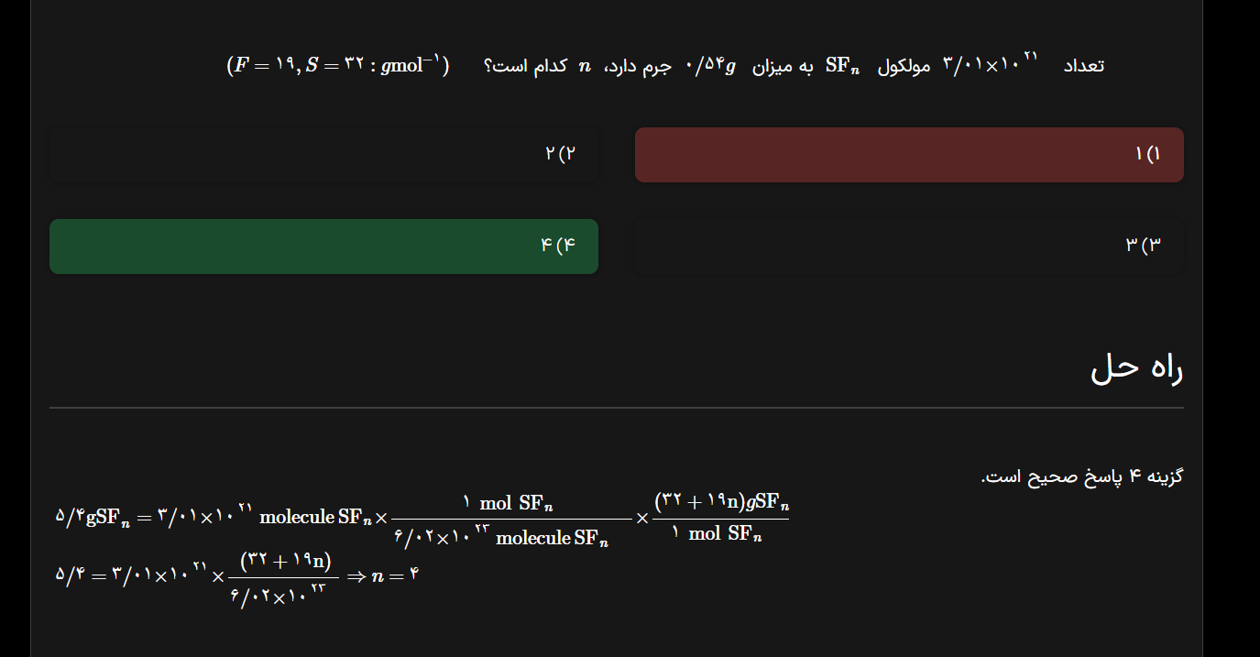The height and width of the screenshot is (657, 1260).
Task: Click the 'گزینه ۴ پاسخ صحیح است' sentence
Action: pos(1082,477)
